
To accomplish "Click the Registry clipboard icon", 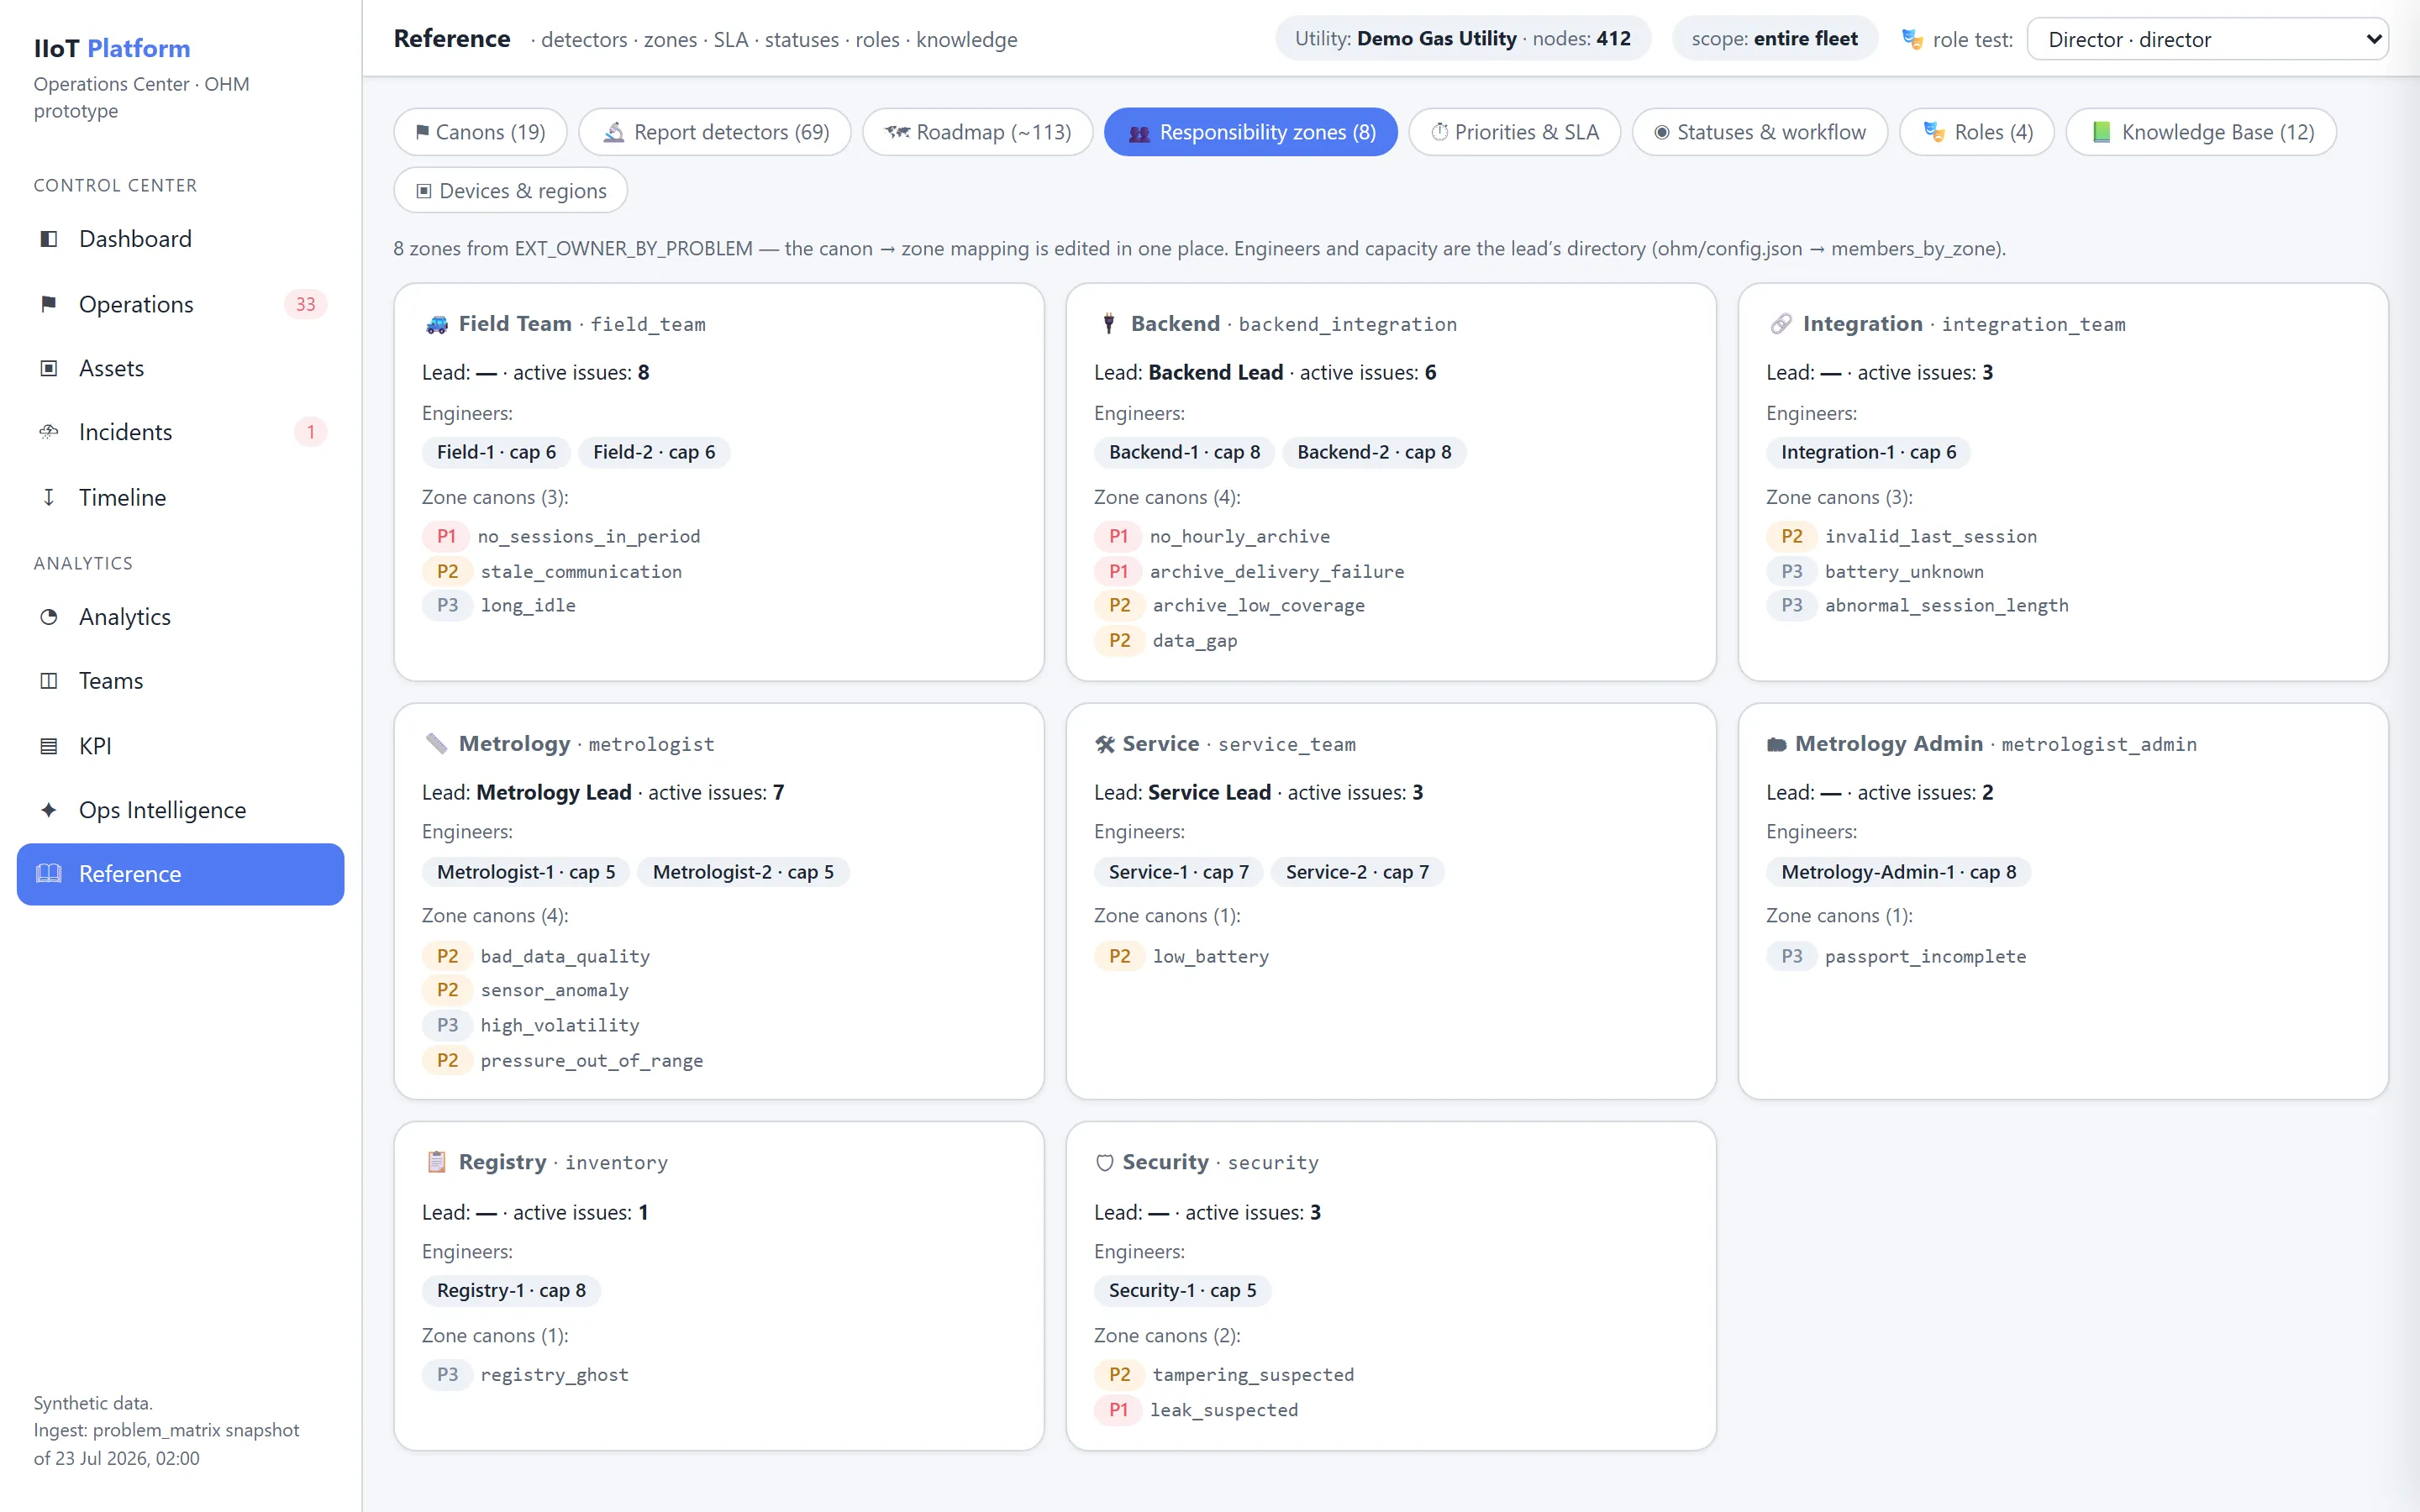I will pyautogui.click(x=437, y=1162).
